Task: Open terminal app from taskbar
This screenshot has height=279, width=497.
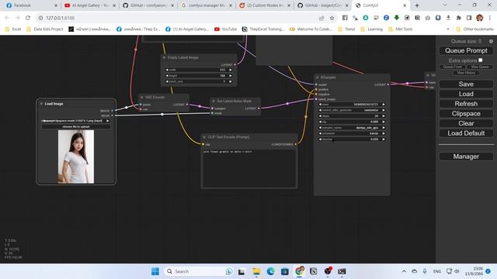Action: [342, 271]
